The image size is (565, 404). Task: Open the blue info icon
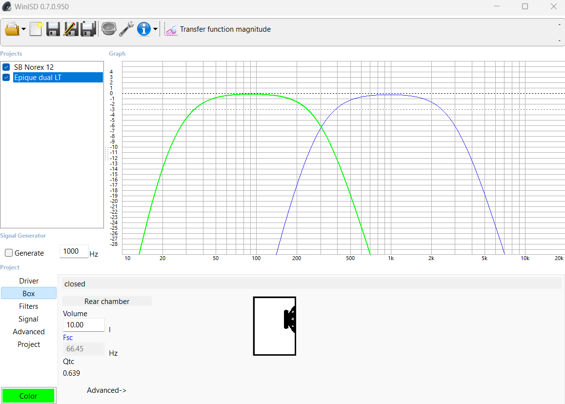[144, 29]
